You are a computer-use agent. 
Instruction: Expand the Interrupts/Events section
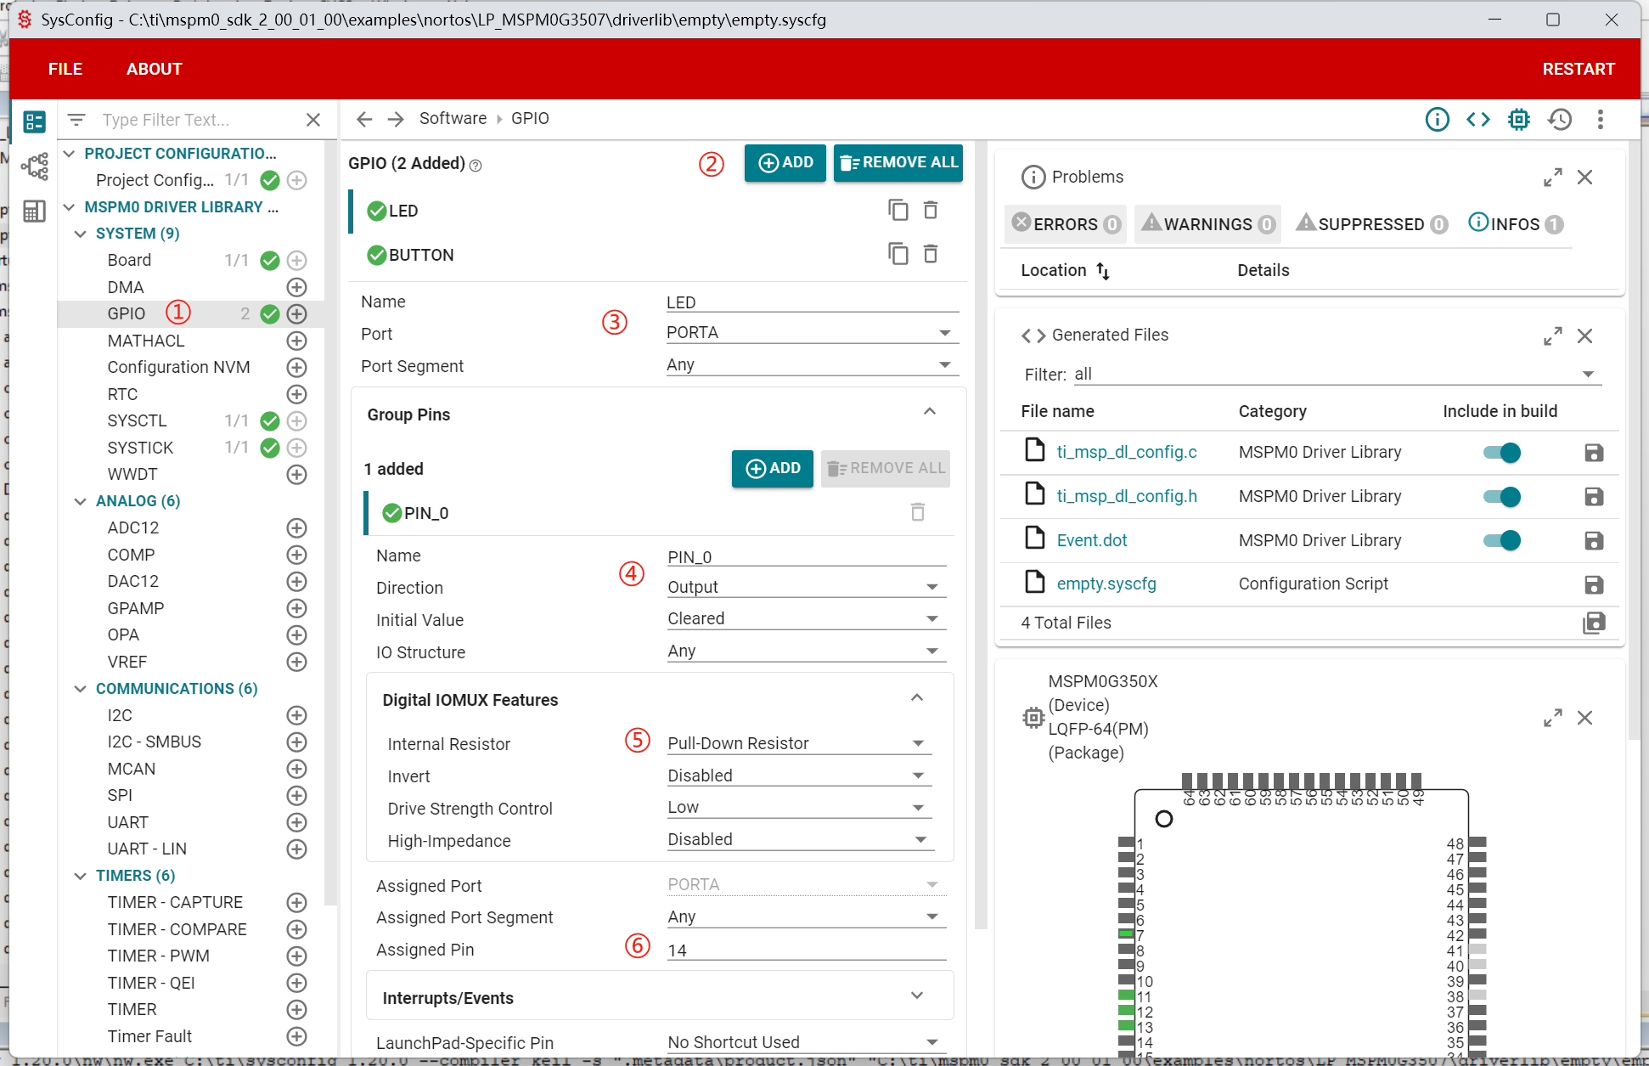(x=916, y=995)
